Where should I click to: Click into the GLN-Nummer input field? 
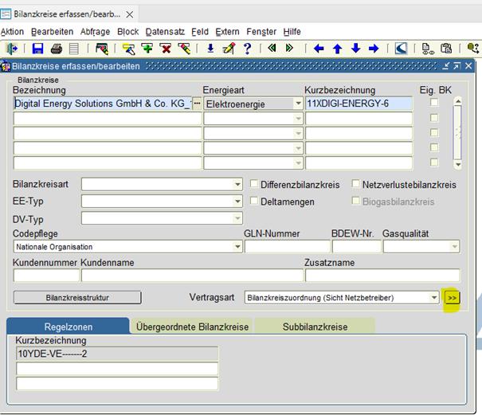pos(287,247)
